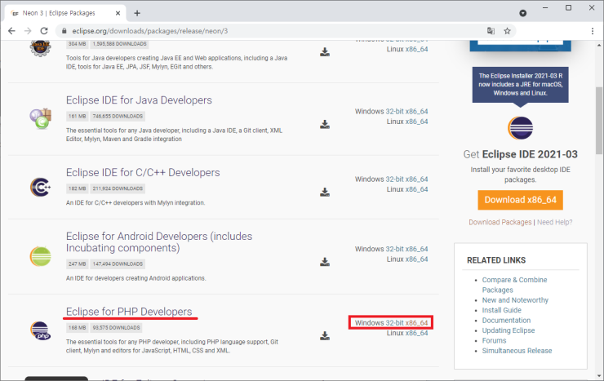This screenshot has width=604, height=381.
Task: Bookmark this page with star icon
Action: pyautogui.click(x=507, y=31)
